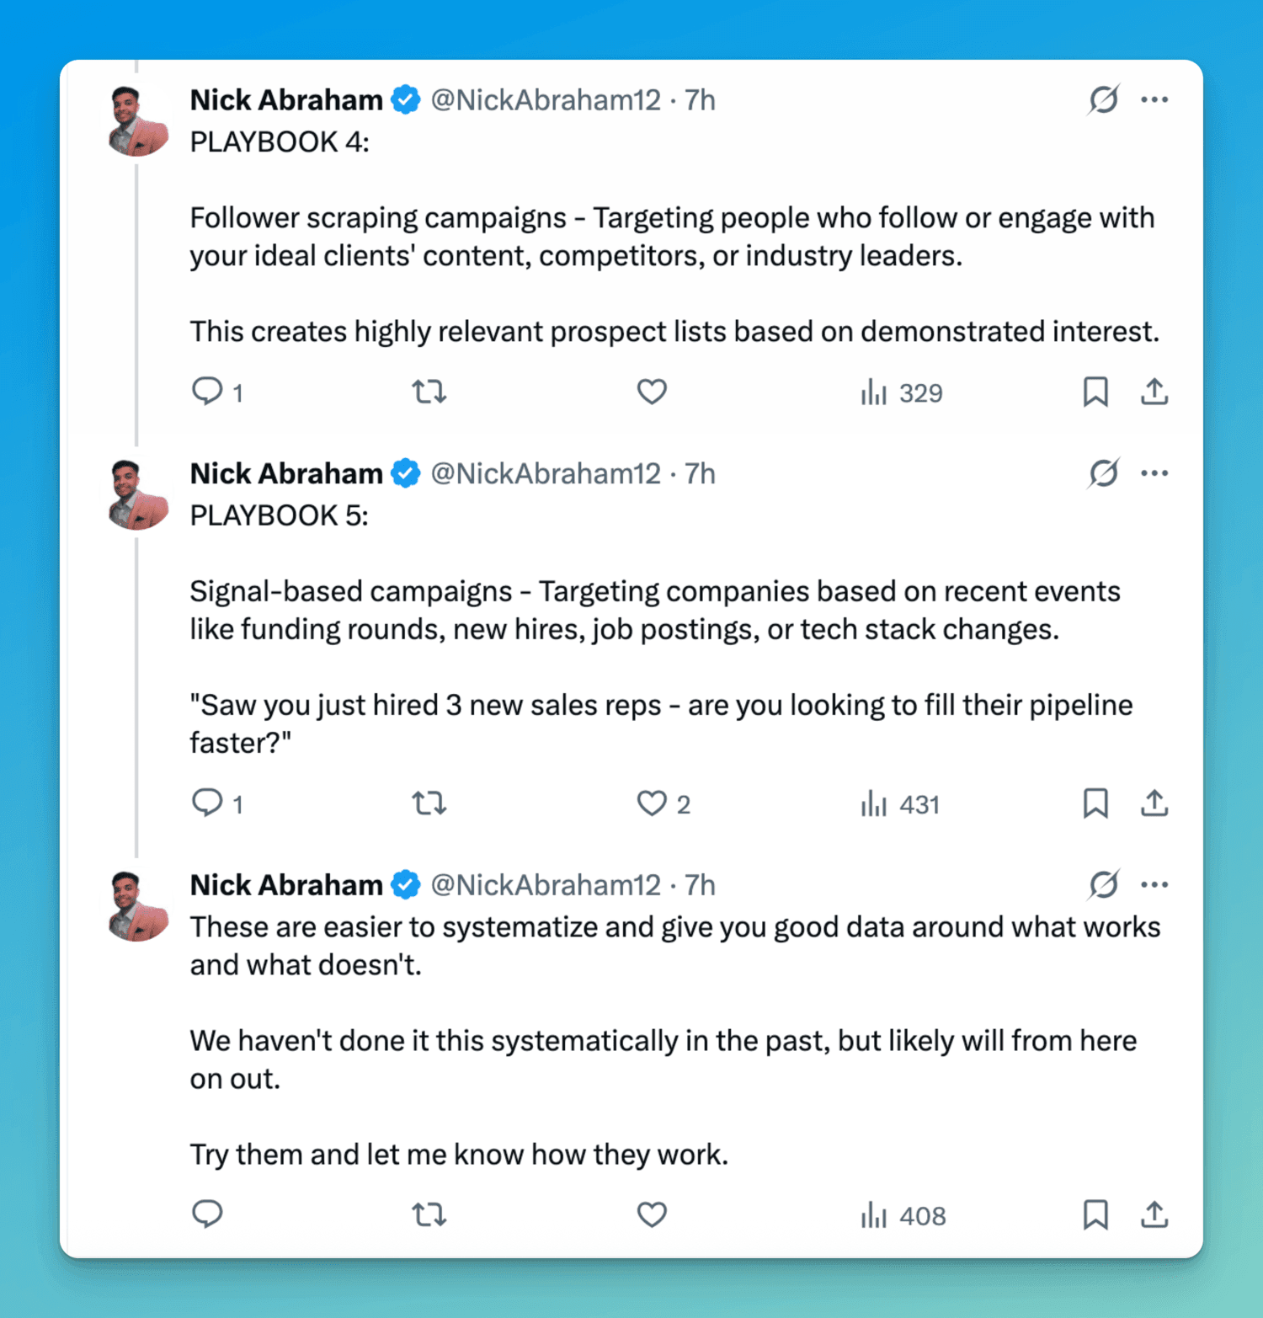Viewport: 1263px width, 1318px height.
Task: Open Nick Abraham's profile from PLAYBOOK 5 name
Action: [x=286, y=473]
